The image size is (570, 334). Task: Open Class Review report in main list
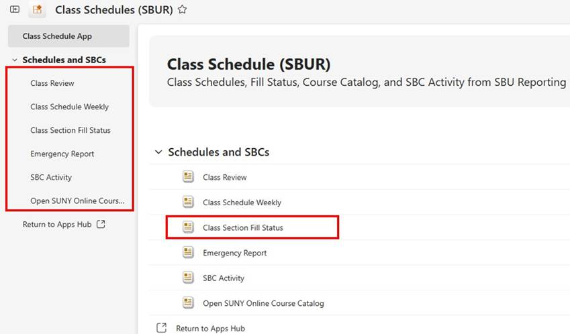coord(225,177)
